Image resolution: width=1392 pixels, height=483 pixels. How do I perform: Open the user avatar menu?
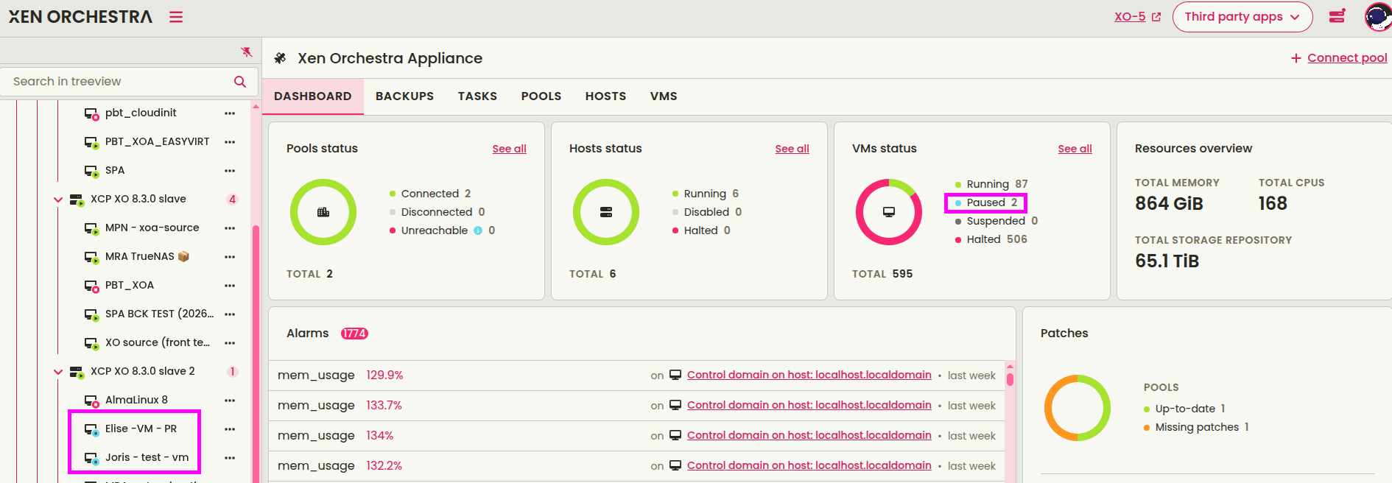pyautogui.click(x=1377, y=17)
